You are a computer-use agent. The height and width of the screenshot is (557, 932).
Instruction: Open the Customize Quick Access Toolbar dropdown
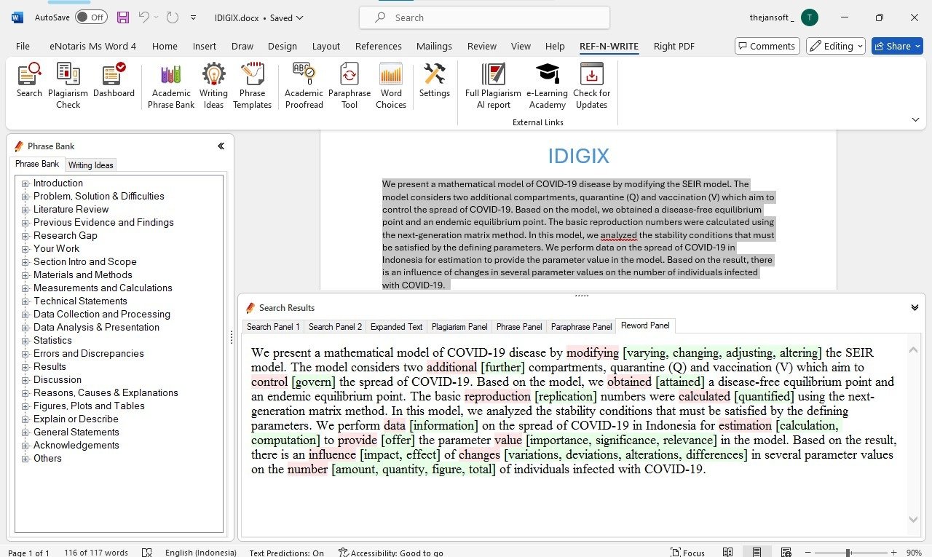[x=193, y=17]
